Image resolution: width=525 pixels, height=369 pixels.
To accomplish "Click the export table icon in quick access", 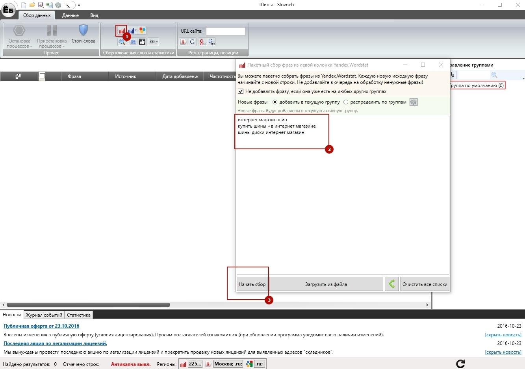I will pyautogui.click(x=49, y=5).
